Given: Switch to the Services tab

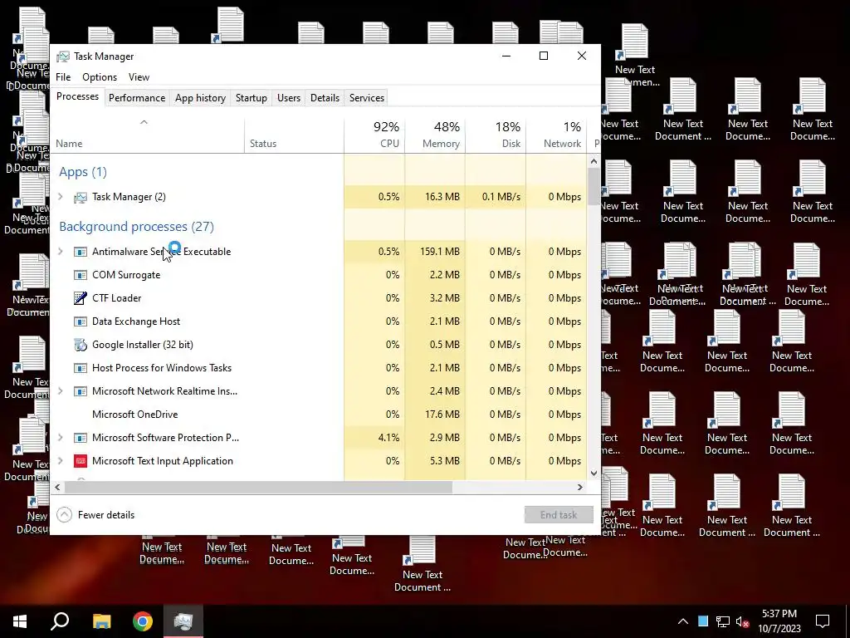Looking at the screenshot, I should pyautogui.click(x=366, y=98).
